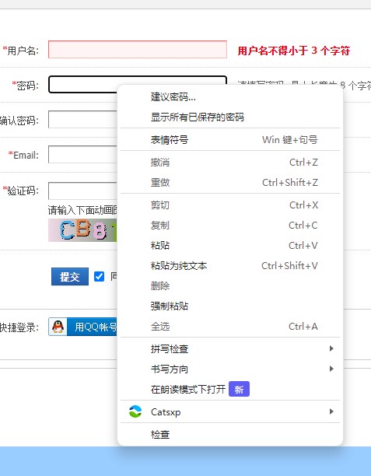This screenshot has width=371, height=476.
Task: Click the CB8 captcha image
Action: tap(82, 230)
